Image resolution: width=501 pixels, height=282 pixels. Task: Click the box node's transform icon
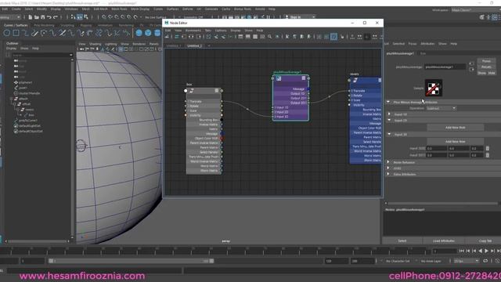(191, 91)
